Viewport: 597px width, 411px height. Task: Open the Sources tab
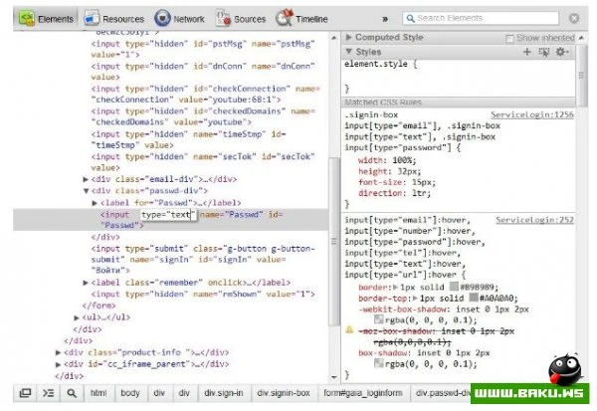tap(241, 18)
